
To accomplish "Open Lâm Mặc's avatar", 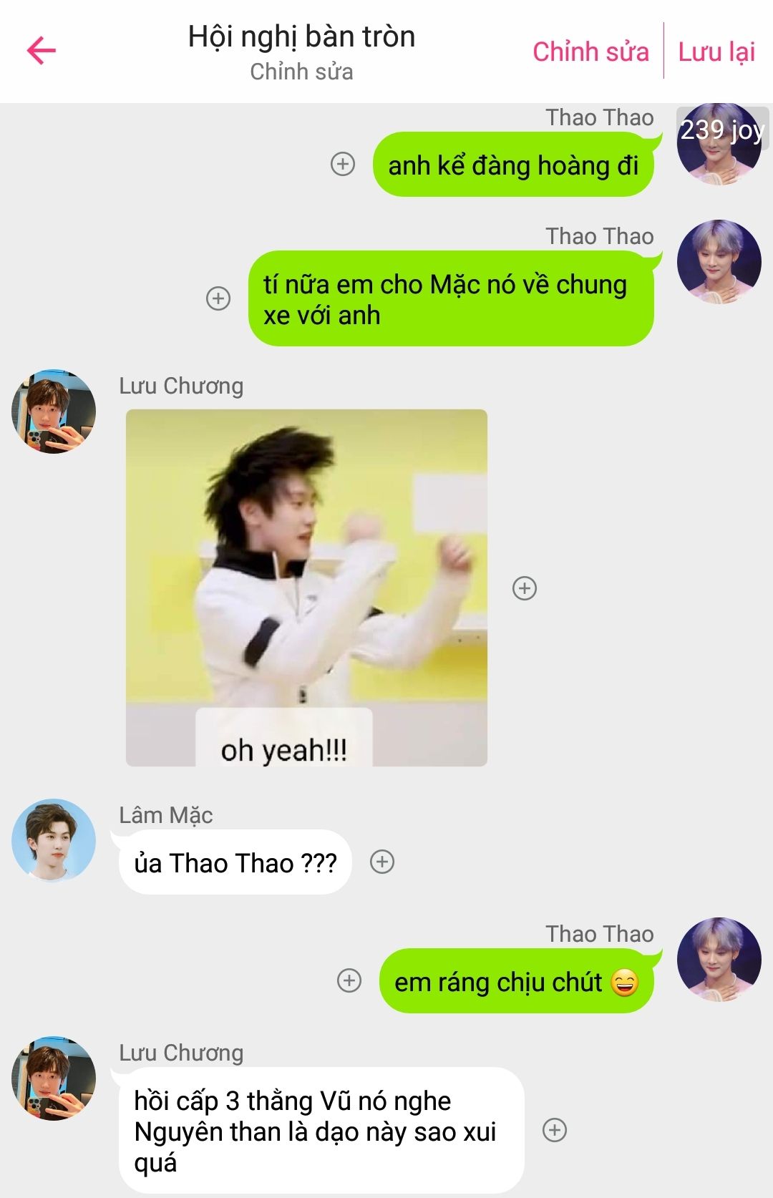I will pos(54,840).
